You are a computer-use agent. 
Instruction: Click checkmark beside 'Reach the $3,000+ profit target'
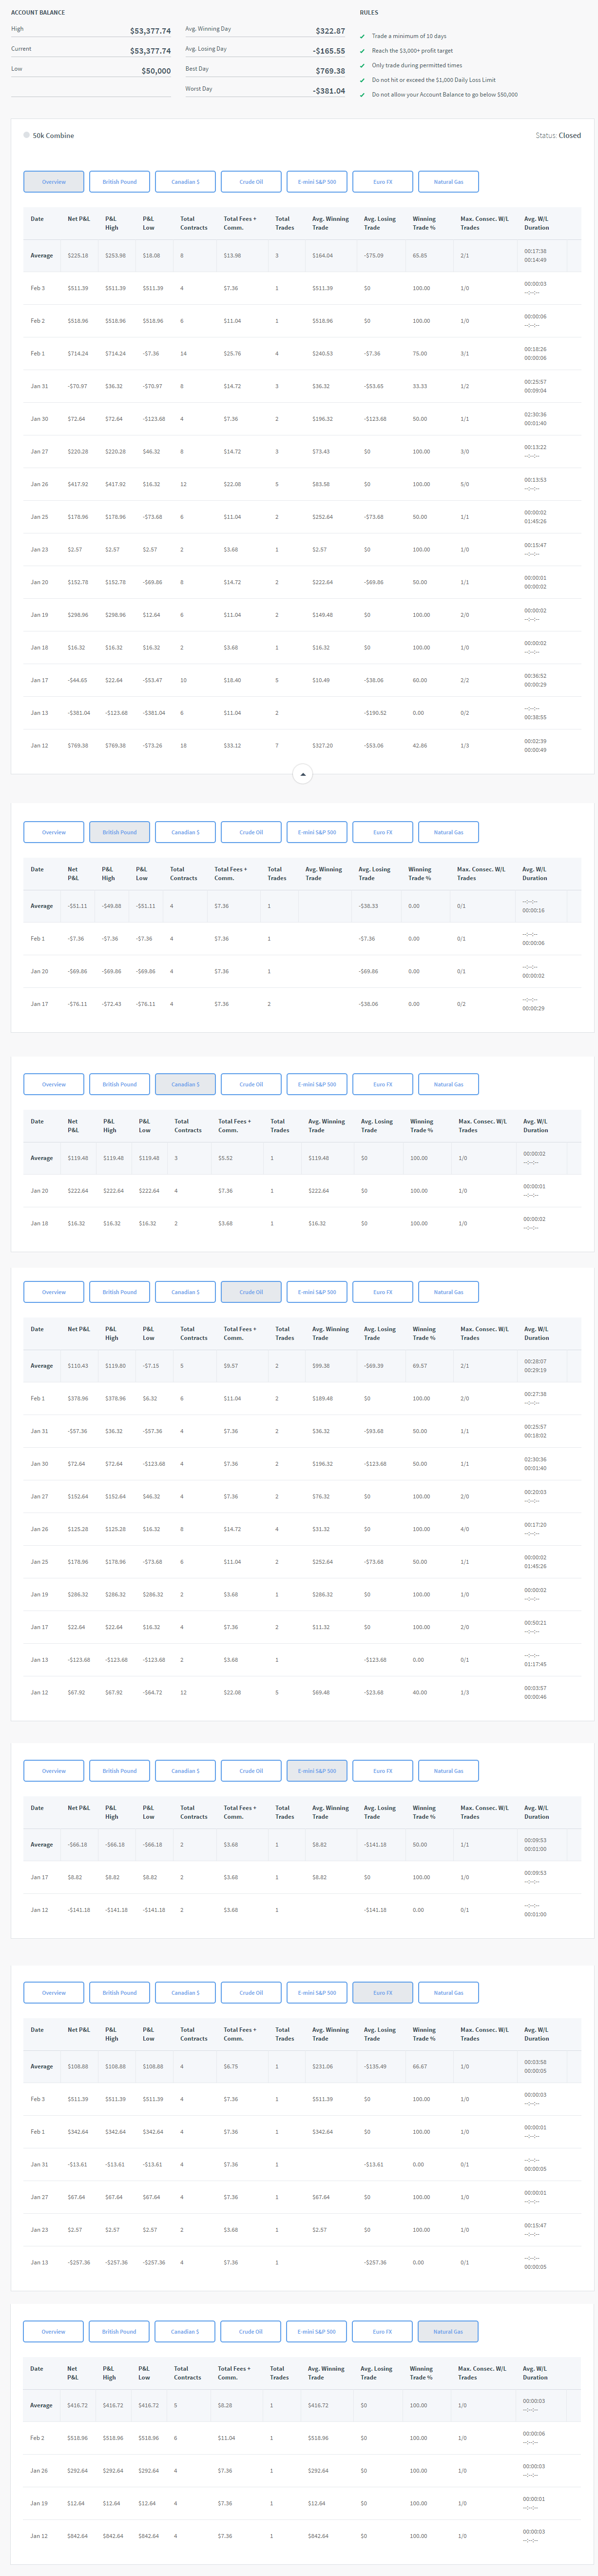pyautogui.click(x=362, y=51)
